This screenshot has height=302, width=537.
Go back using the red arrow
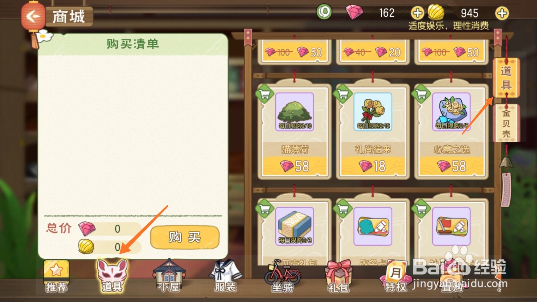point(33,16)
